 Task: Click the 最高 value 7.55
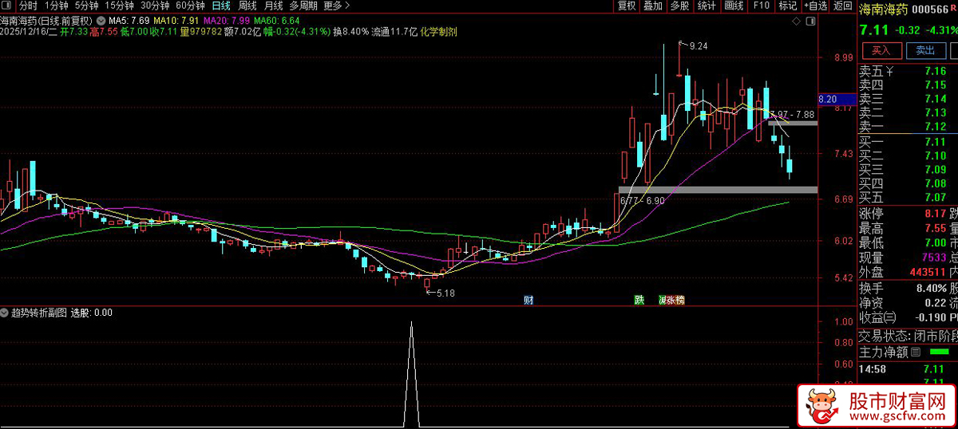pos(934,229)
